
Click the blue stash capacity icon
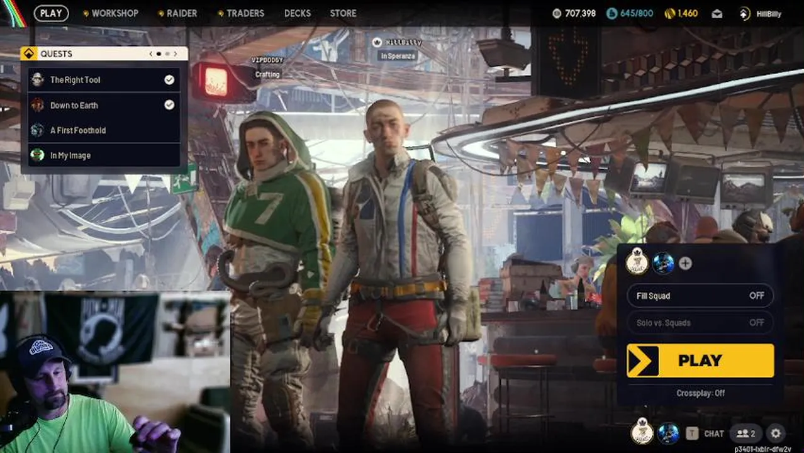tap(612, 13)
